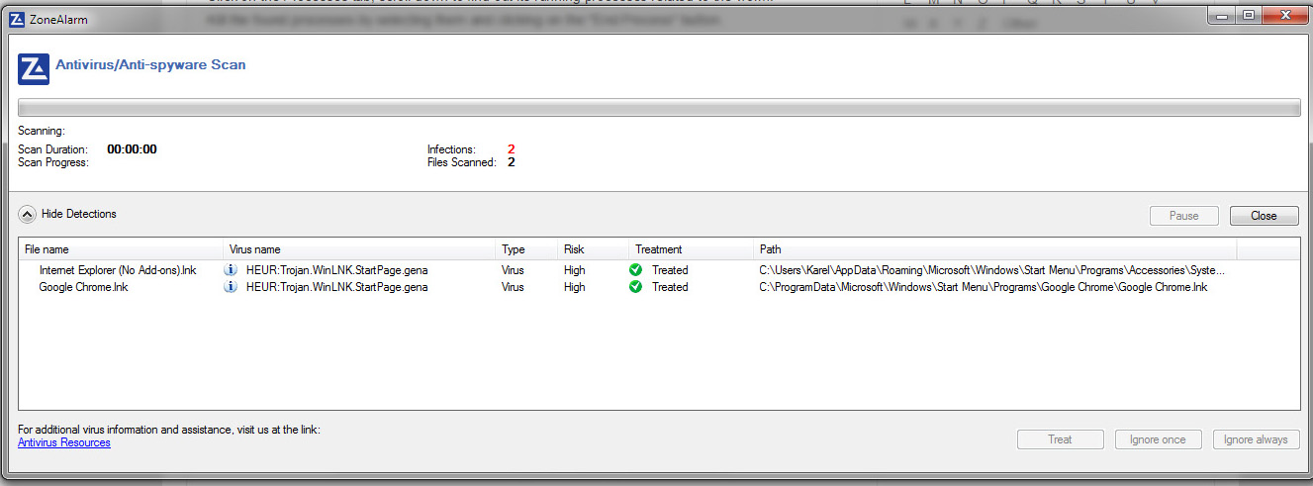Click the Pause button
The image size is (1313, 486).
[1183, 216]
